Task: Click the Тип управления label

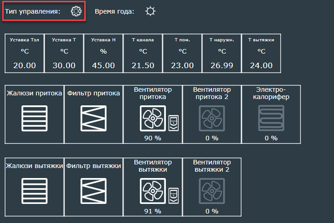Action: [33, 11]
